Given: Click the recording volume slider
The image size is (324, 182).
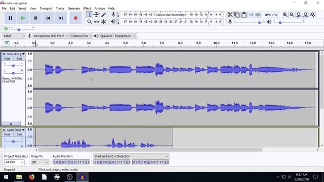Looking at the screenshot, I should (x=250, y=22).
